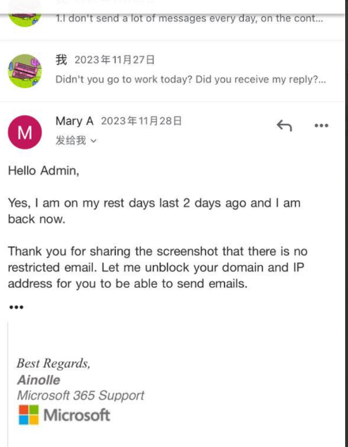Image resolution: width=348 pixels, height=447 pixels.
Task: Click sender name Mary A
Action: tap(75, 121)
